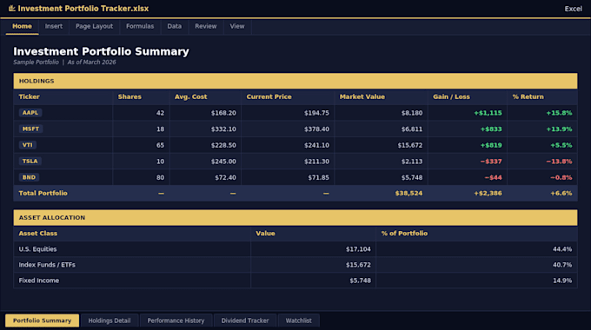Switch to the View tab
This screenshot has width=591, height=330.
pos(237,26)
